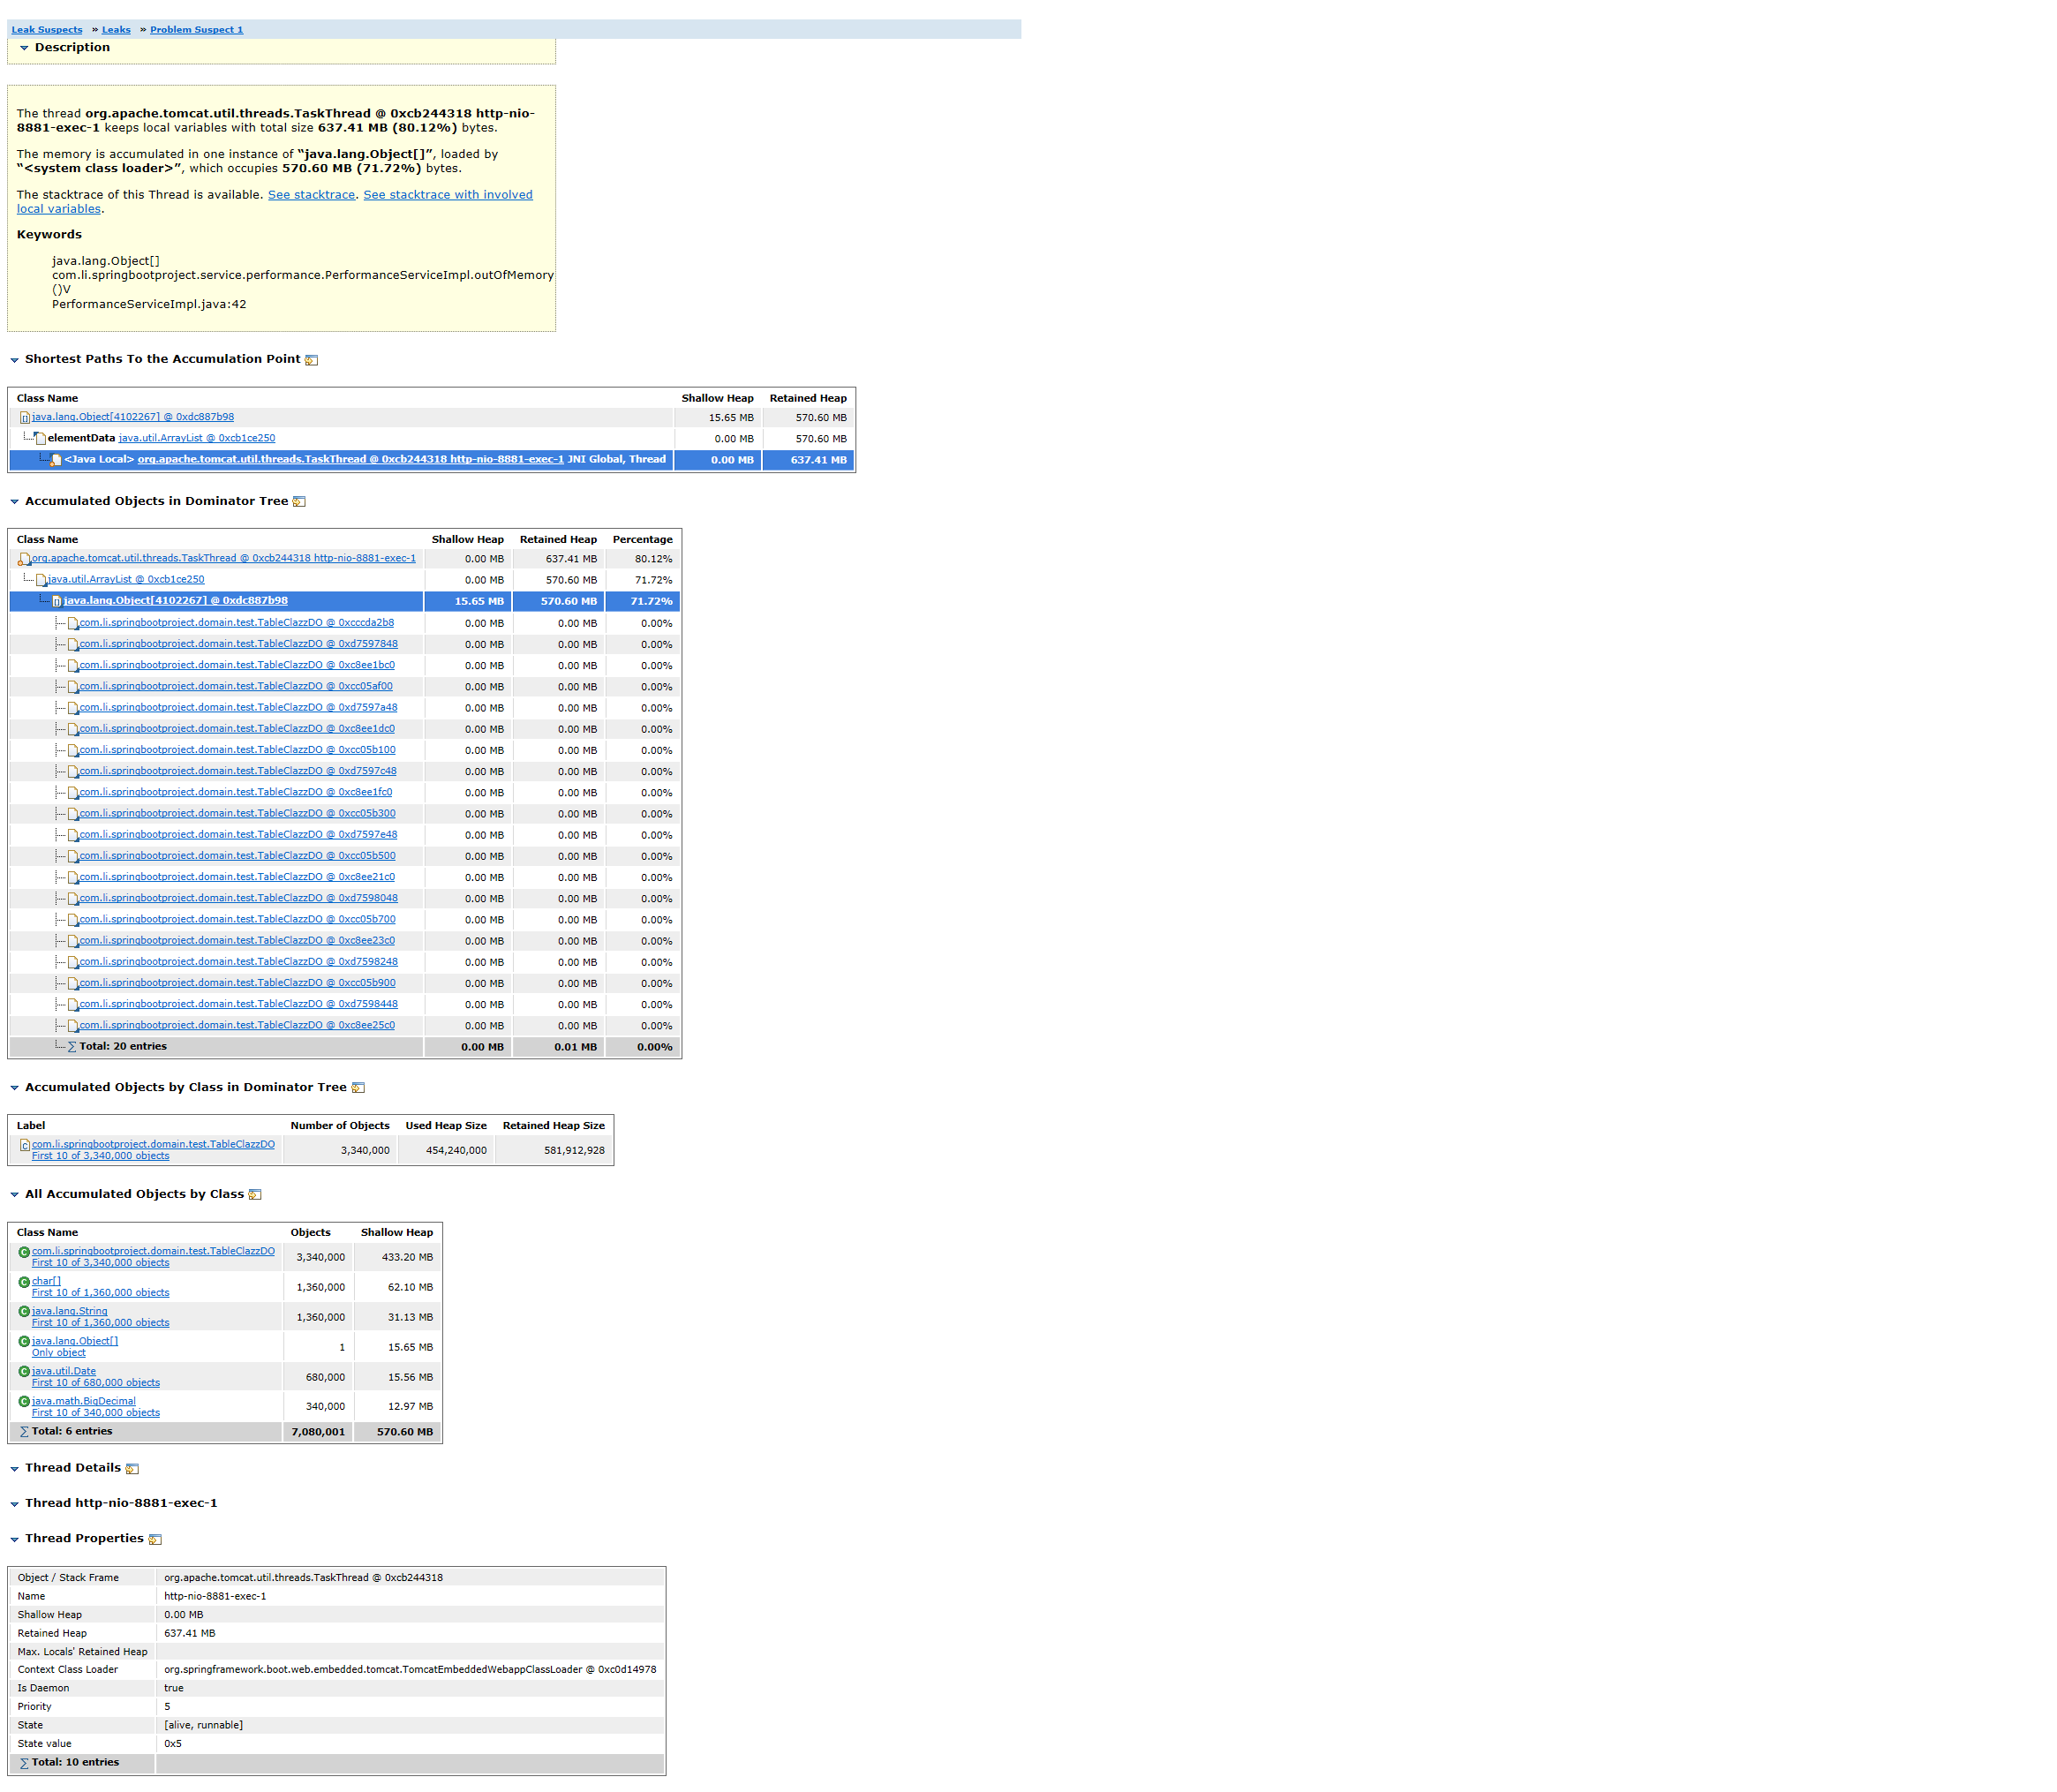Click object icon of TableClazzDO @ 0xcc05b900

[x=72, y=984]
